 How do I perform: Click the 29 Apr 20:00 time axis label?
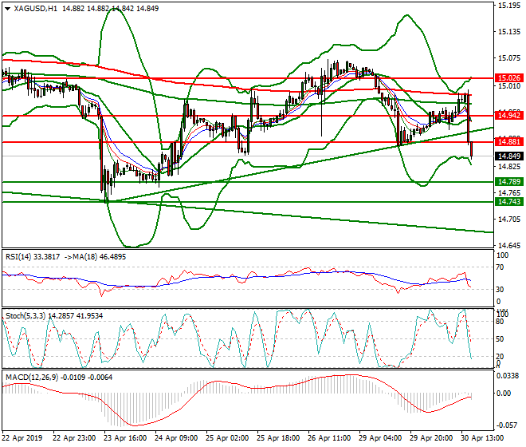(431, 438)
